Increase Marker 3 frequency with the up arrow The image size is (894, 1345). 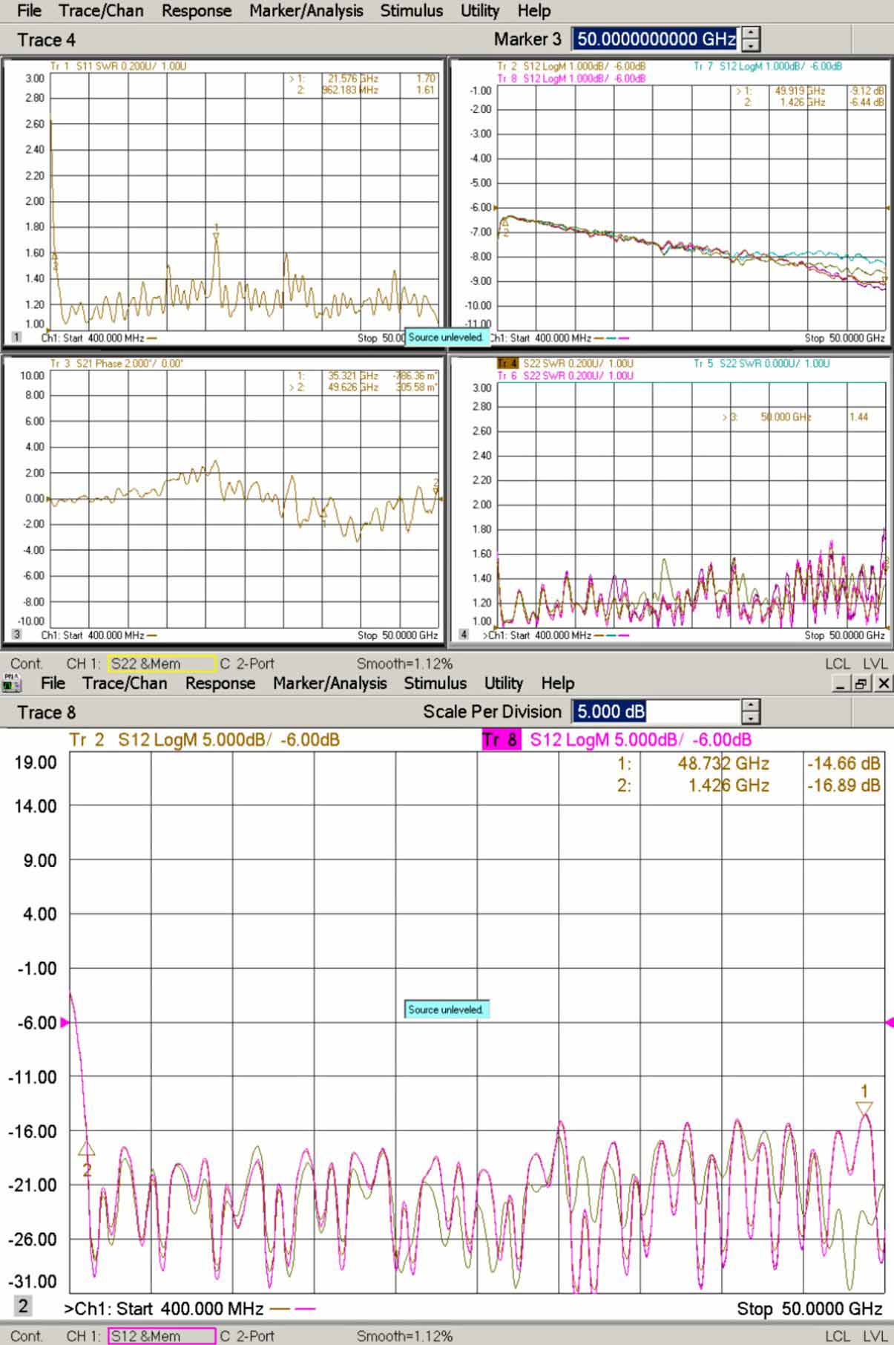[x=751, y=33]
